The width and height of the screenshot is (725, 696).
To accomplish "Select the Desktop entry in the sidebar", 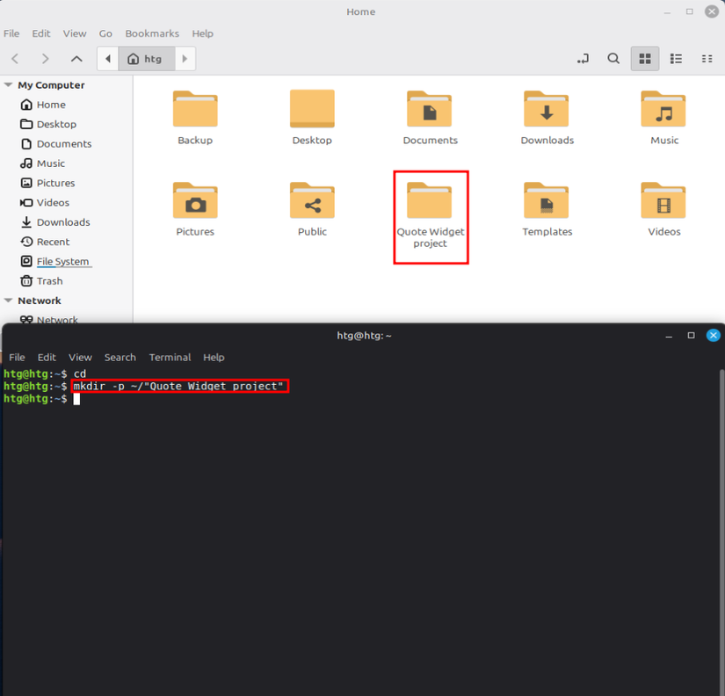I will tap(53, 124).
